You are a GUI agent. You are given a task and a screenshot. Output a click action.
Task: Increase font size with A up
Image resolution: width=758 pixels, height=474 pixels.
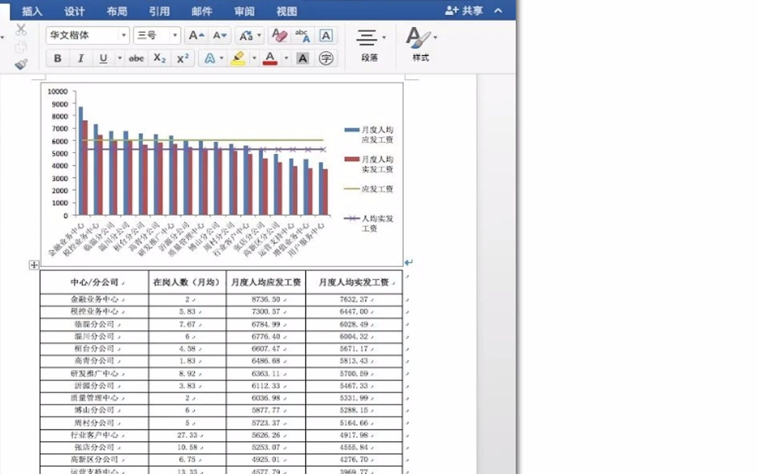196,36
